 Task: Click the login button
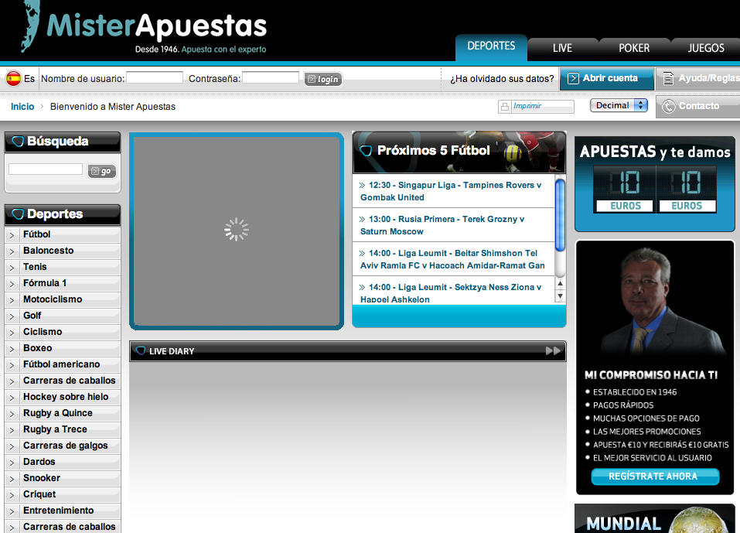pyautogui.click(x=323, y=80)
